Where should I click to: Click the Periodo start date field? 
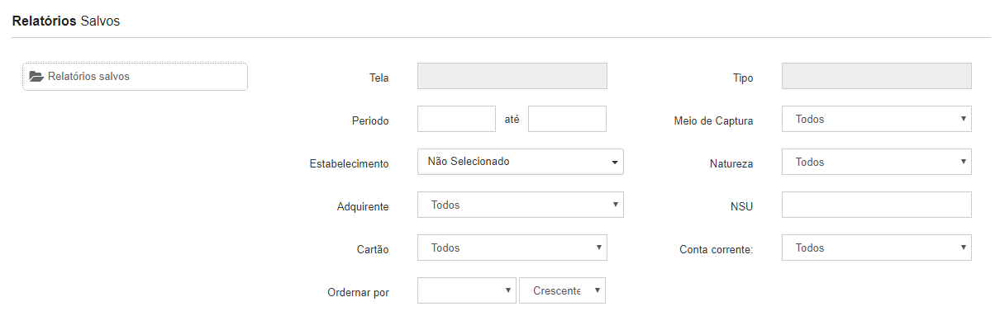click(x=456, y=119)
